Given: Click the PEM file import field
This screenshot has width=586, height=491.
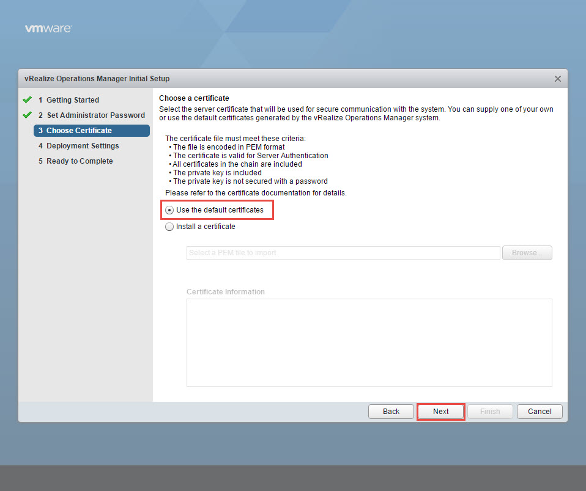Looking at the screenshot, I should pos(343,253).
